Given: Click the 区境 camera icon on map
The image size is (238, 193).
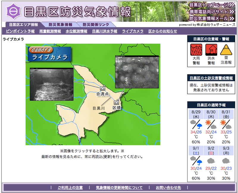Looking at the screenshot, I should (117, 102).
